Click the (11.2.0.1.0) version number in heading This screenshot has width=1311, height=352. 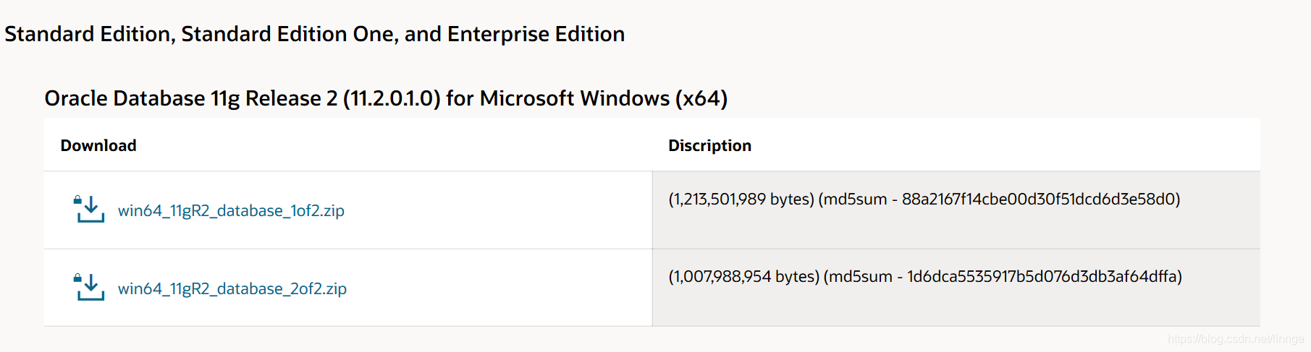click(x=392, y=98)
